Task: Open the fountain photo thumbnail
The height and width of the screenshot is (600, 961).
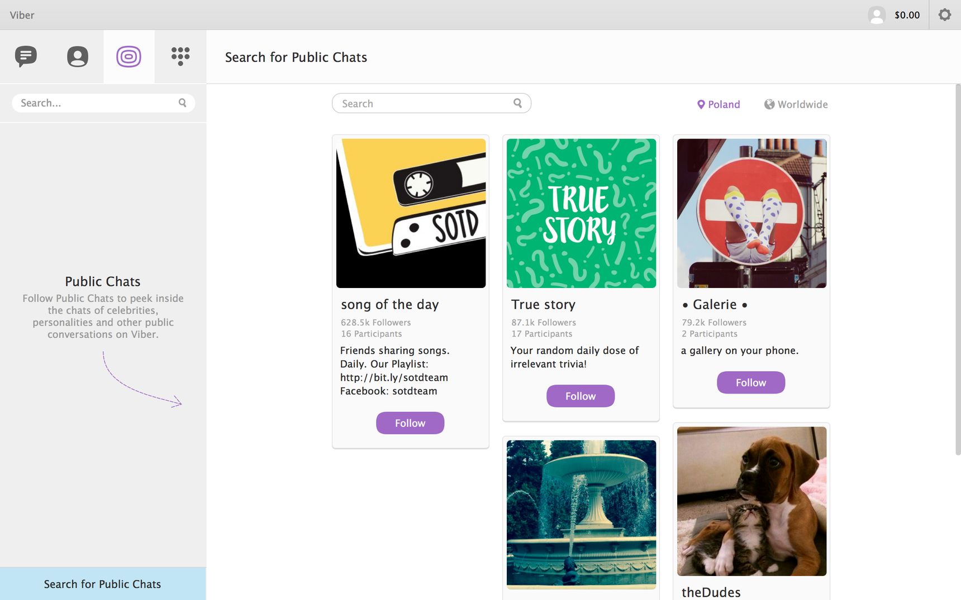Action: (582, 515)
